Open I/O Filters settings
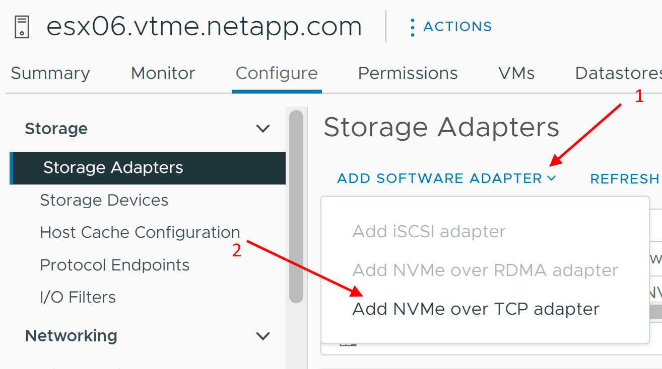 [78, 297]
